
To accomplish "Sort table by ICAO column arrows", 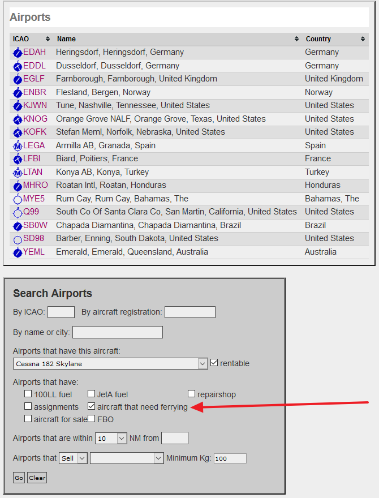I will (48, 38).
